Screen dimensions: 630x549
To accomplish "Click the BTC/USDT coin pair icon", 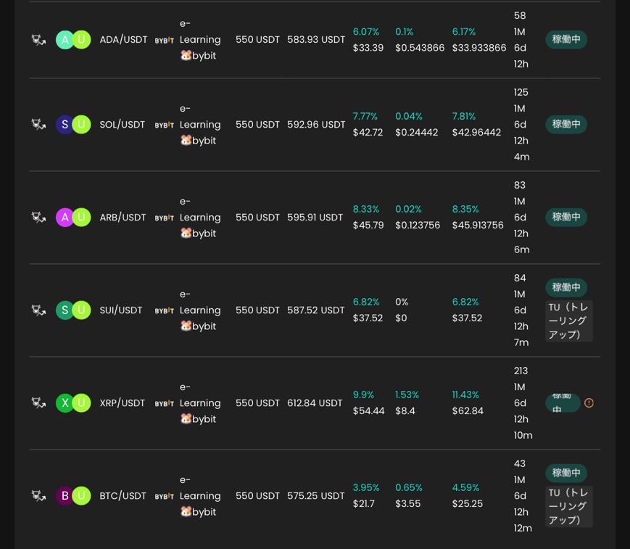I will click(73, 496).
